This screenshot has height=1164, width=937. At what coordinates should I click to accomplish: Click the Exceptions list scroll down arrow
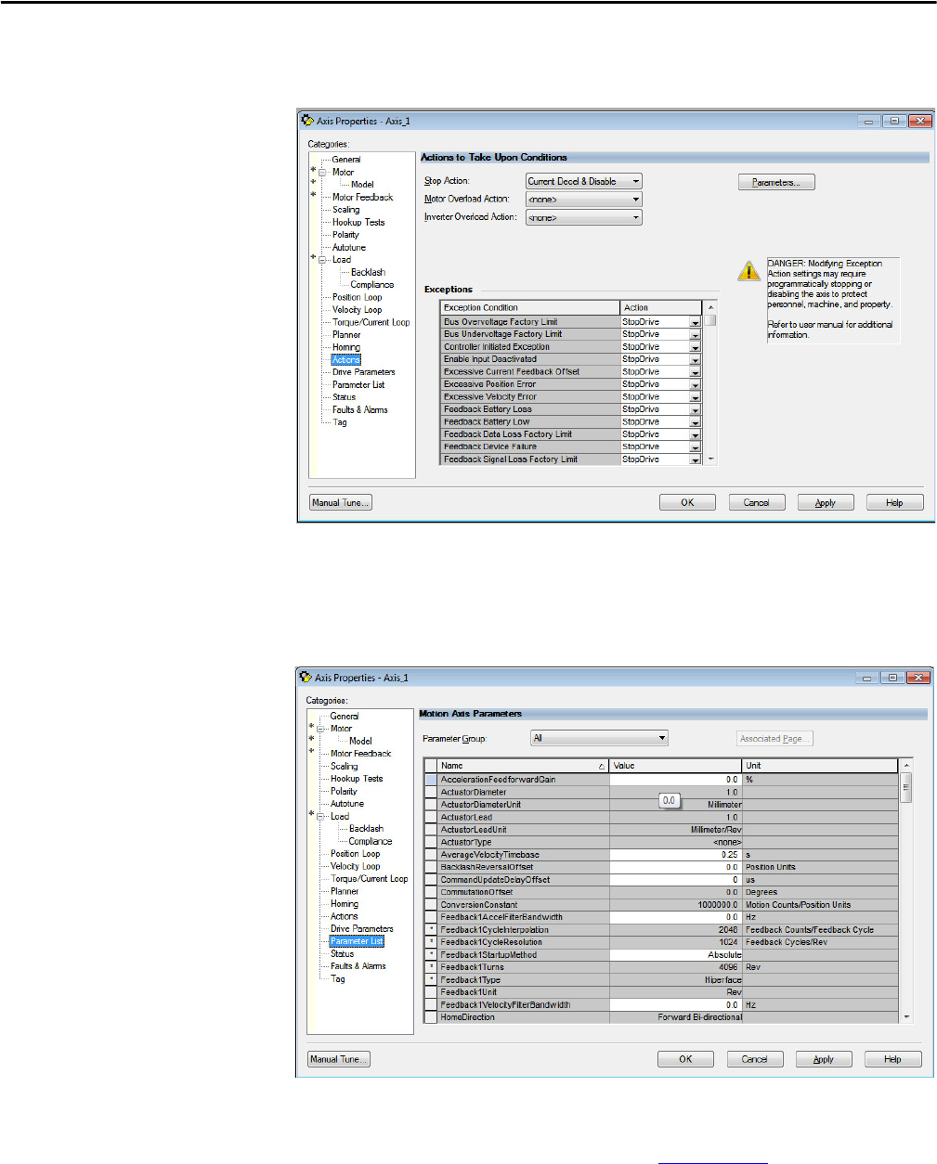click(x=710, y=459)
